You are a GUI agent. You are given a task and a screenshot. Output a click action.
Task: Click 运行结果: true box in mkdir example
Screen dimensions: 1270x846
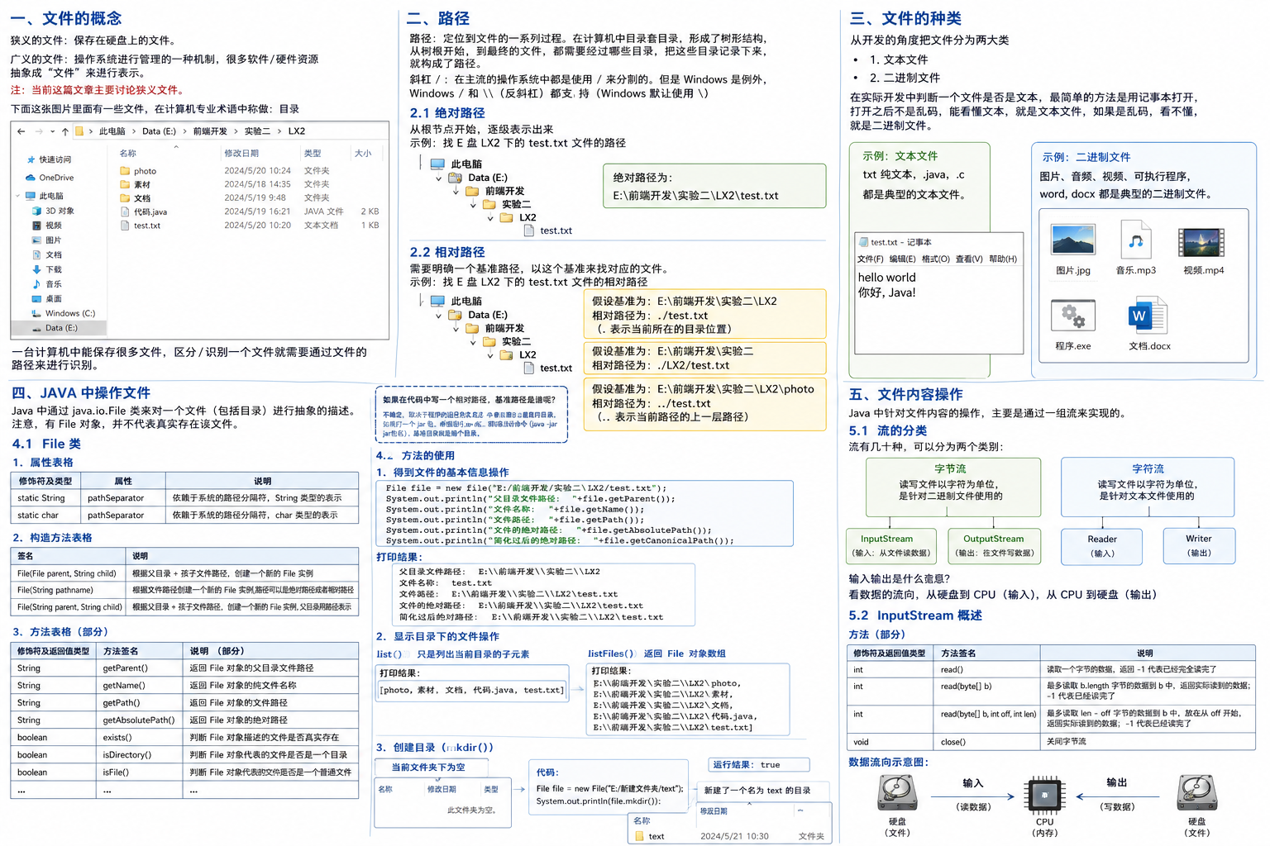pyautogui.click(x=758, y=765)
